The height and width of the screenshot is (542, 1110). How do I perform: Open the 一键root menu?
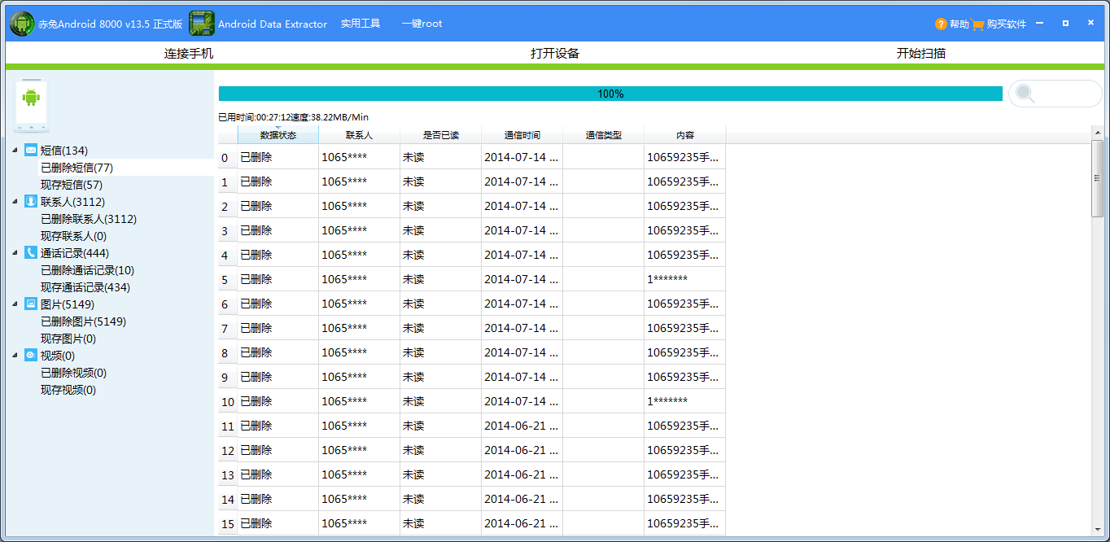[422, 24]
